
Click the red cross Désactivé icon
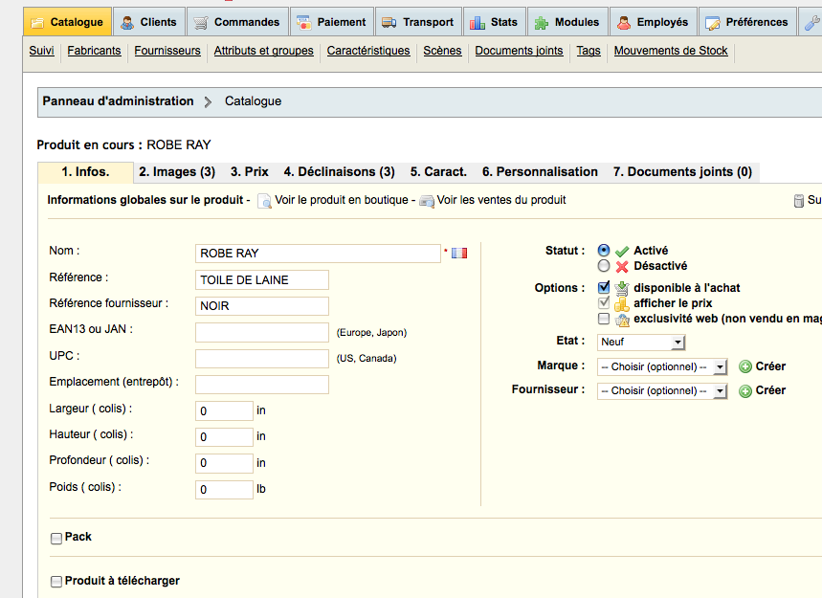click(x=622, y=267)
